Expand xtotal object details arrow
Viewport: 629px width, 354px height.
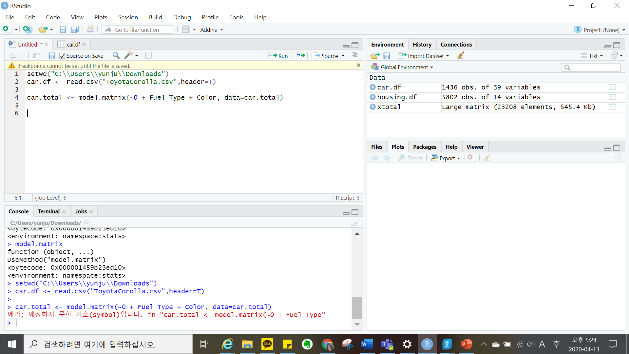click(372, 107)
